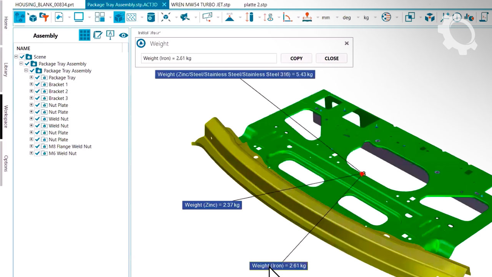Toggle the M8 Flange Weld Nut checkbox
The height and width of the screenshot is (277, 492).
click(x=37, y=147)
